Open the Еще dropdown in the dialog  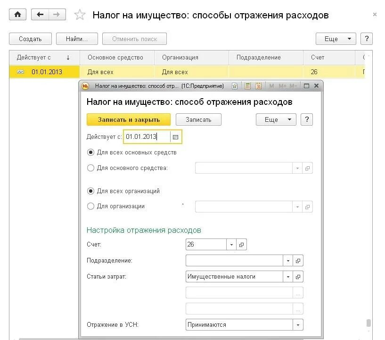pyautogui.click(x=276, y=119)
